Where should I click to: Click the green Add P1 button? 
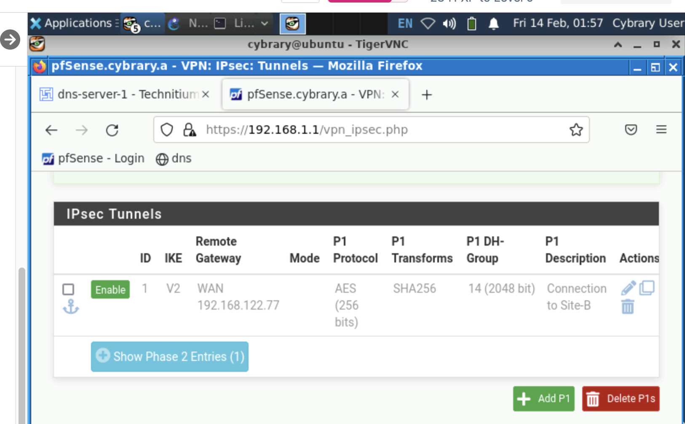543,398
